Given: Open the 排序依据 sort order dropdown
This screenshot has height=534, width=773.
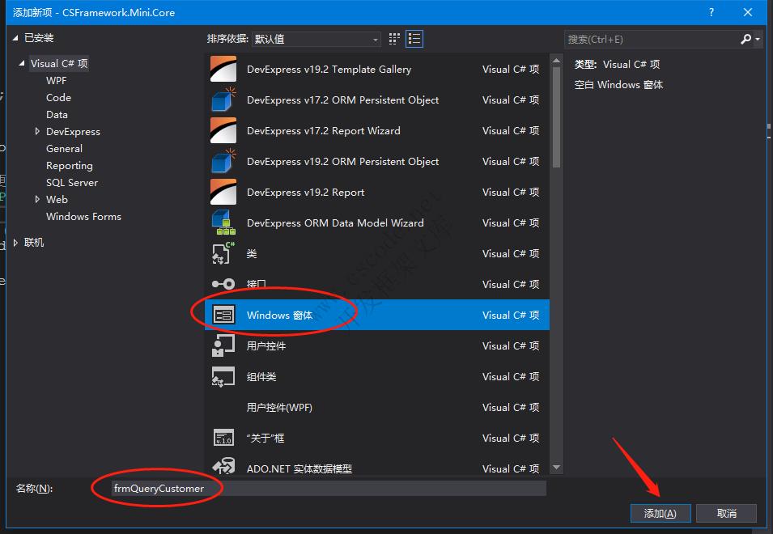Looking at the screenshot, I should pos(375,39).
